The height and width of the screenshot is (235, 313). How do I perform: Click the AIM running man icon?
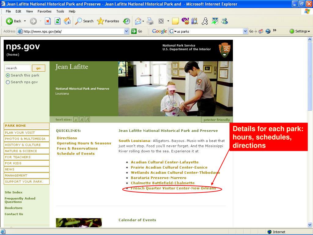(204, 21)
